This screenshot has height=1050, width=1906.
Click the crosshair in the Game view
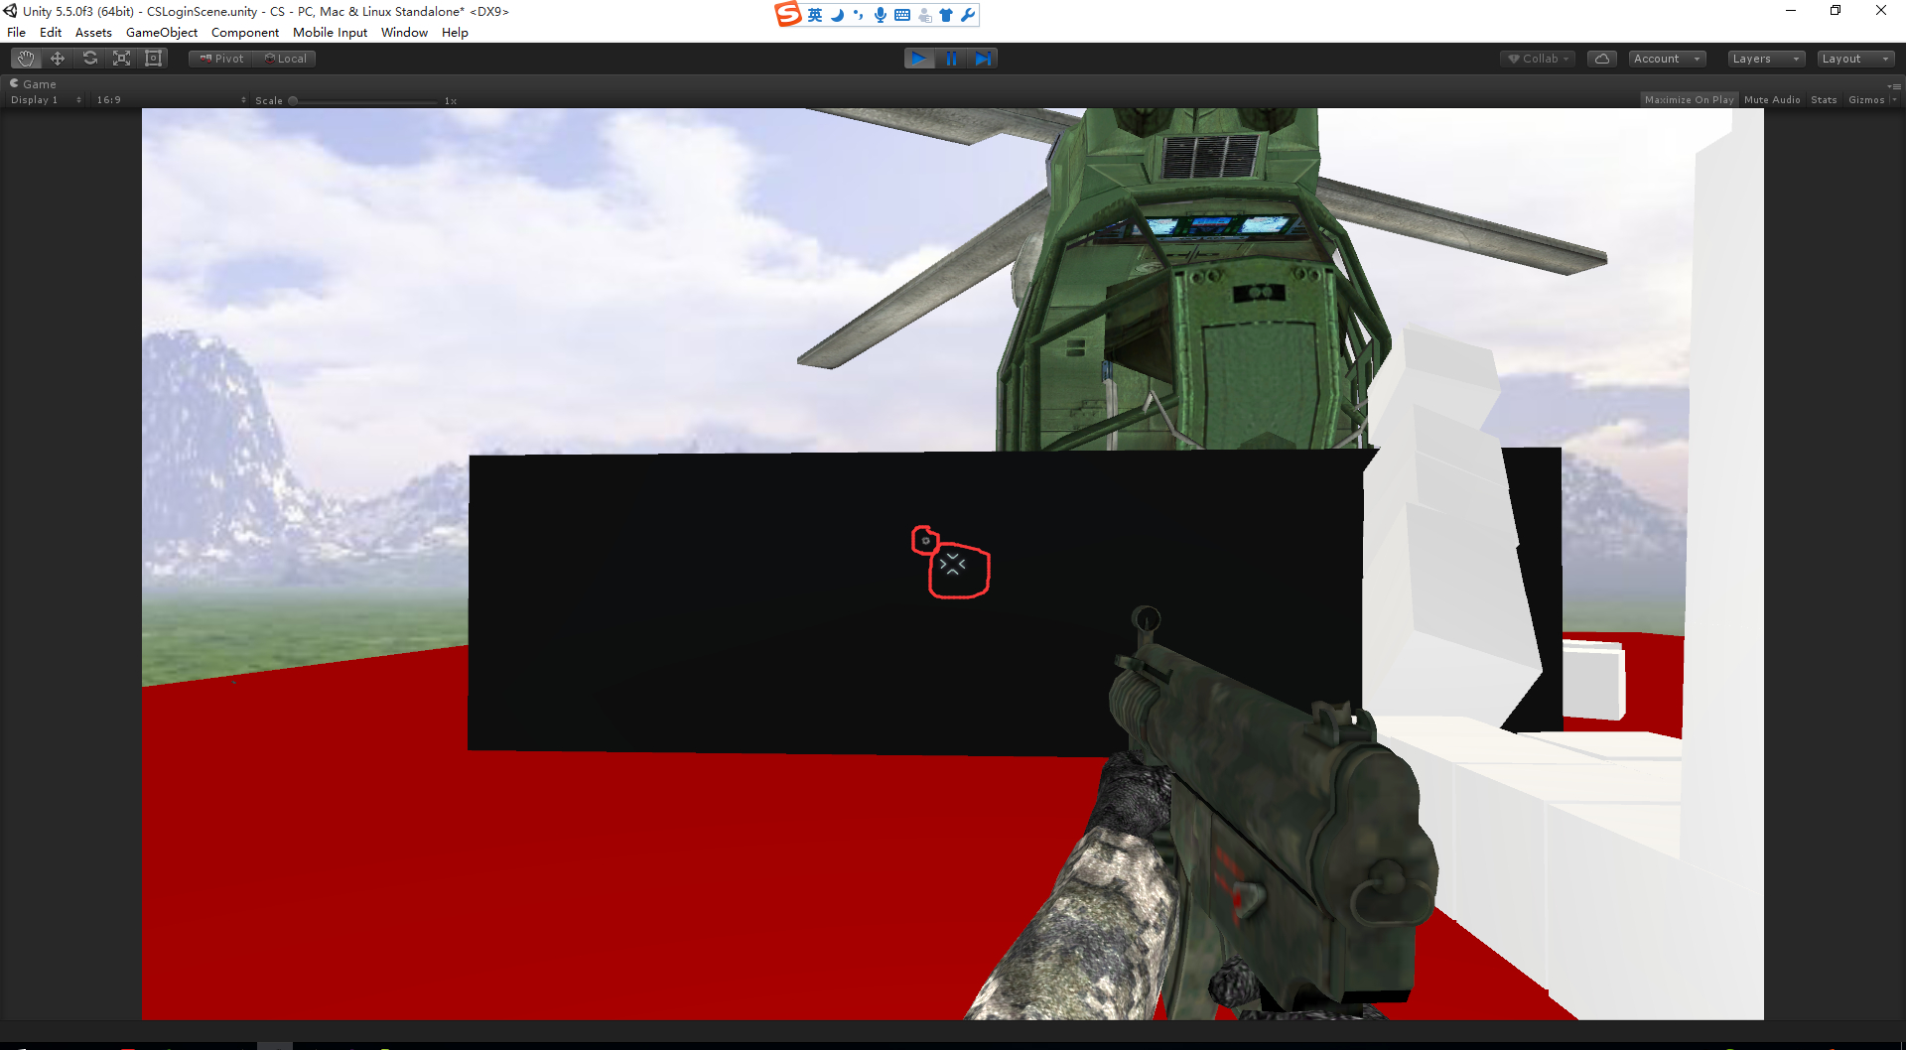click(x=953, y=565)
